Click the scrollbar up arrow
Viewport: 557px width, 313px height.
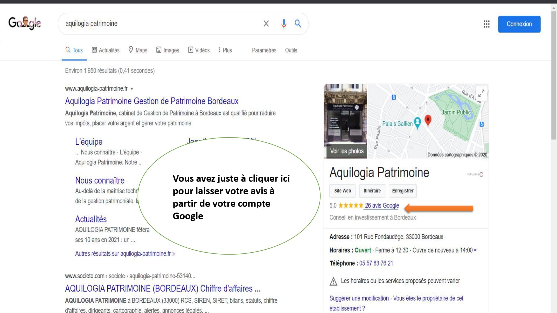[x=554, y=8]
